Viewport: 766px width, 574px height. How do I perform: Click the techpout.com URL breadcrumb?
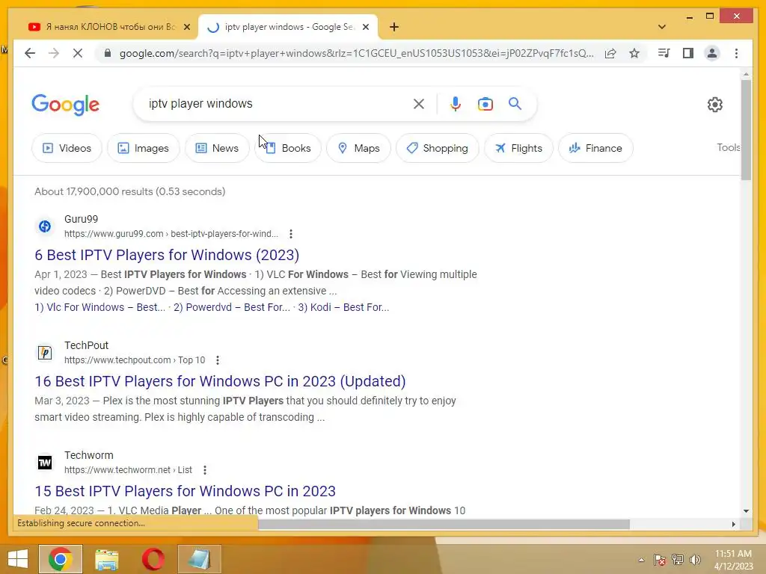(135, 360)
